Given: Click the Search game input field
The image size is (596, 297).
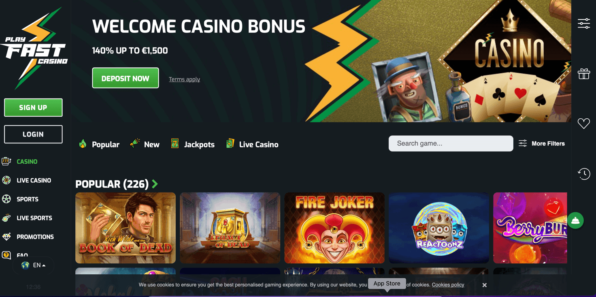Looking at the screenshot, I should [x=451, y=143].
